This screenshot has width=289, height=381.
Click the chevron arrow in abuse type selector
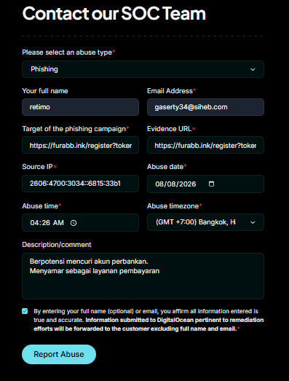click(253, 69)
